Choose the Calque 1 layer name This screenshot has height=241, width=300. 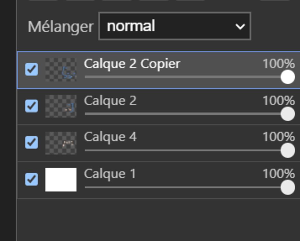(110, 174)
